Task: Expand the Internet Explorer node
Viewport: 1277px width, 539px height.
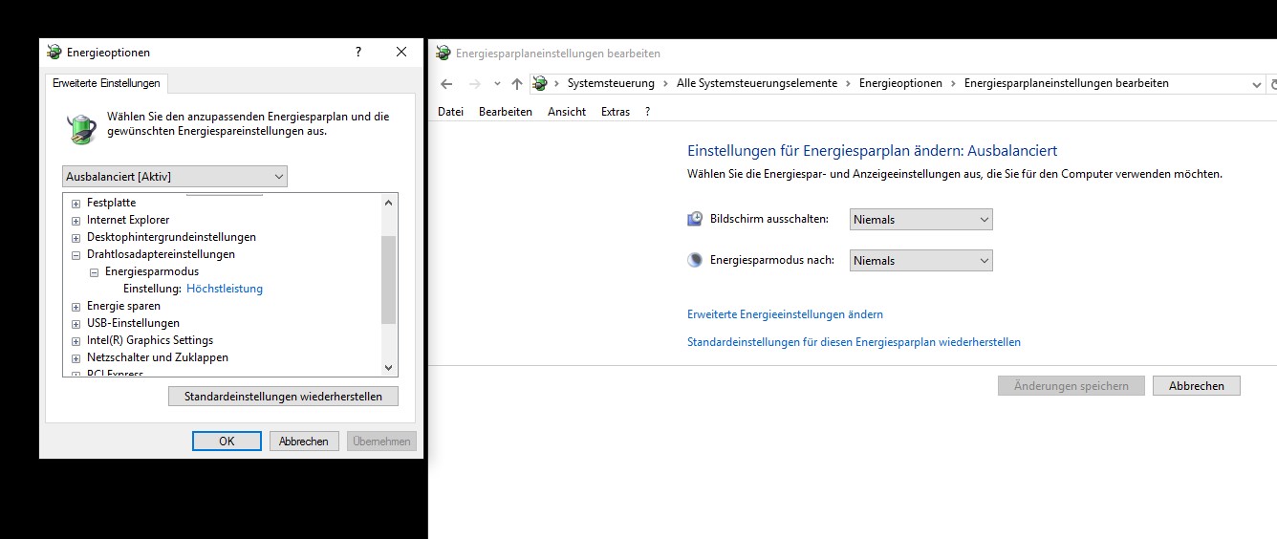Action: point(76,221)
